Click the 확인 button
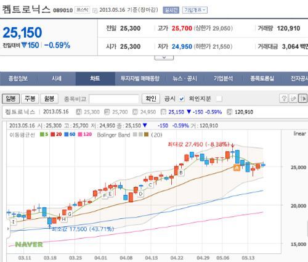 [151, 99]
